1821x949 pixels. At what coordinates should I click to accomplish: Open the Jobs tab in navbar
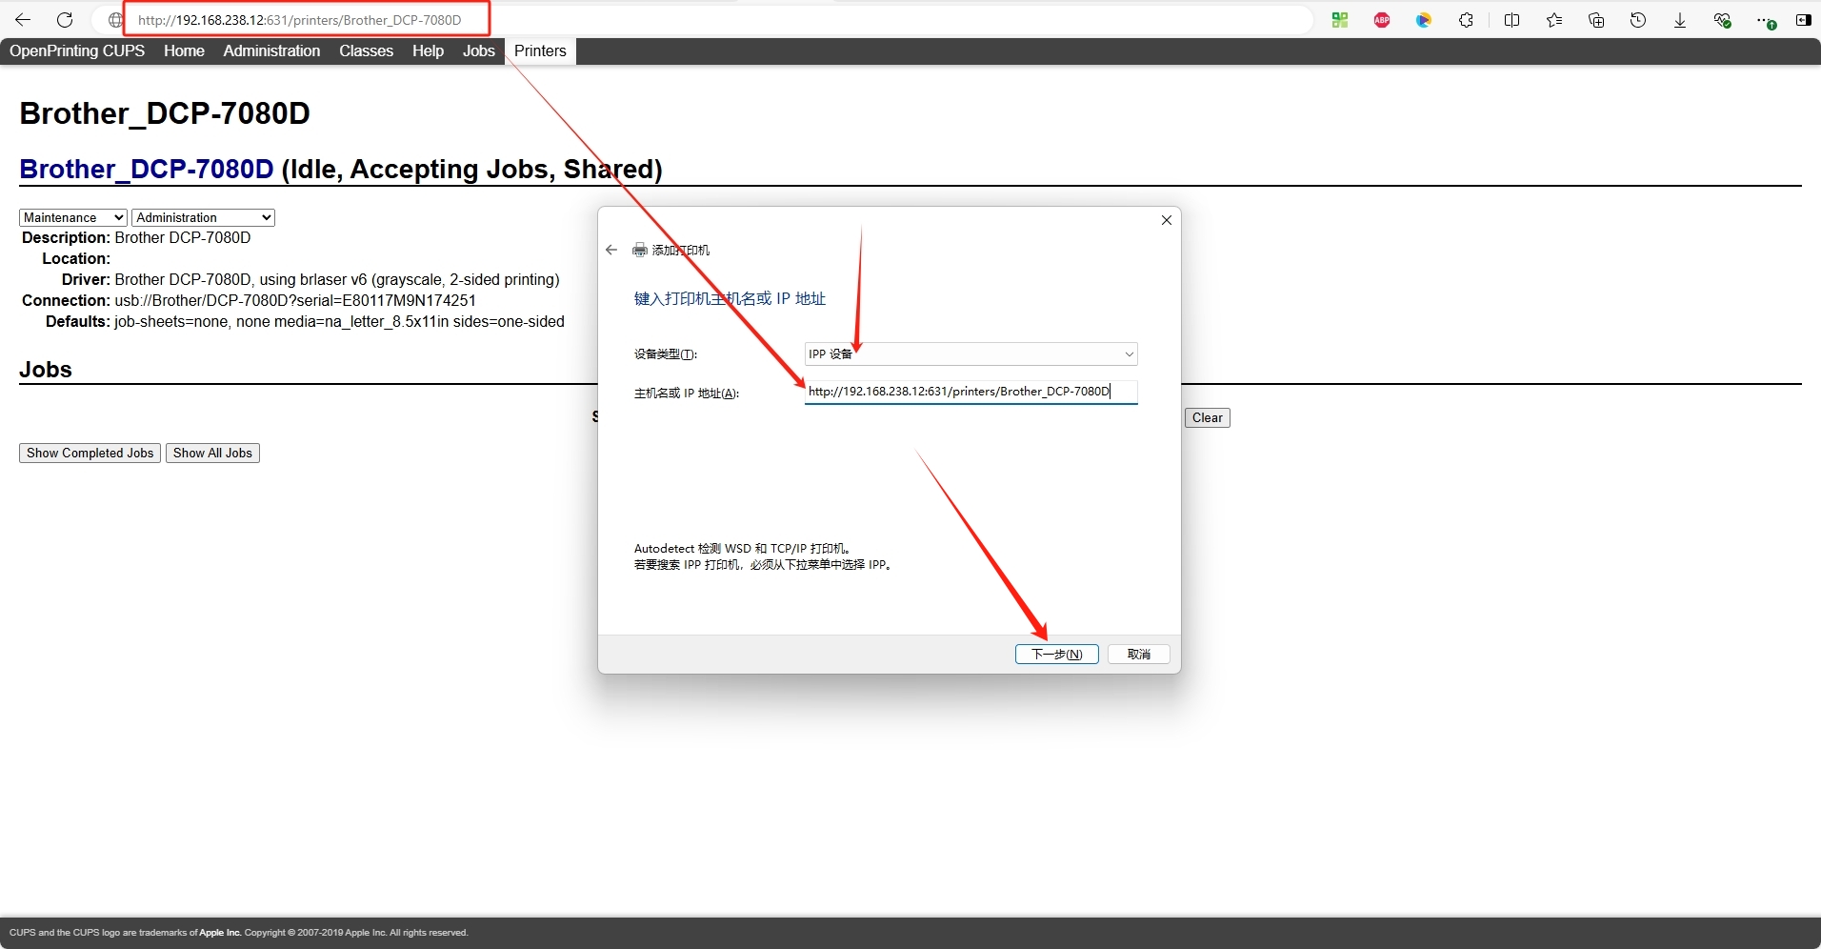pyautogui.click(x=479, y=50)
